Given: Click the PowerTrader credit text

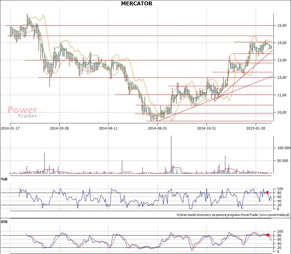Looking at the screenshot, I should point(233,215).
